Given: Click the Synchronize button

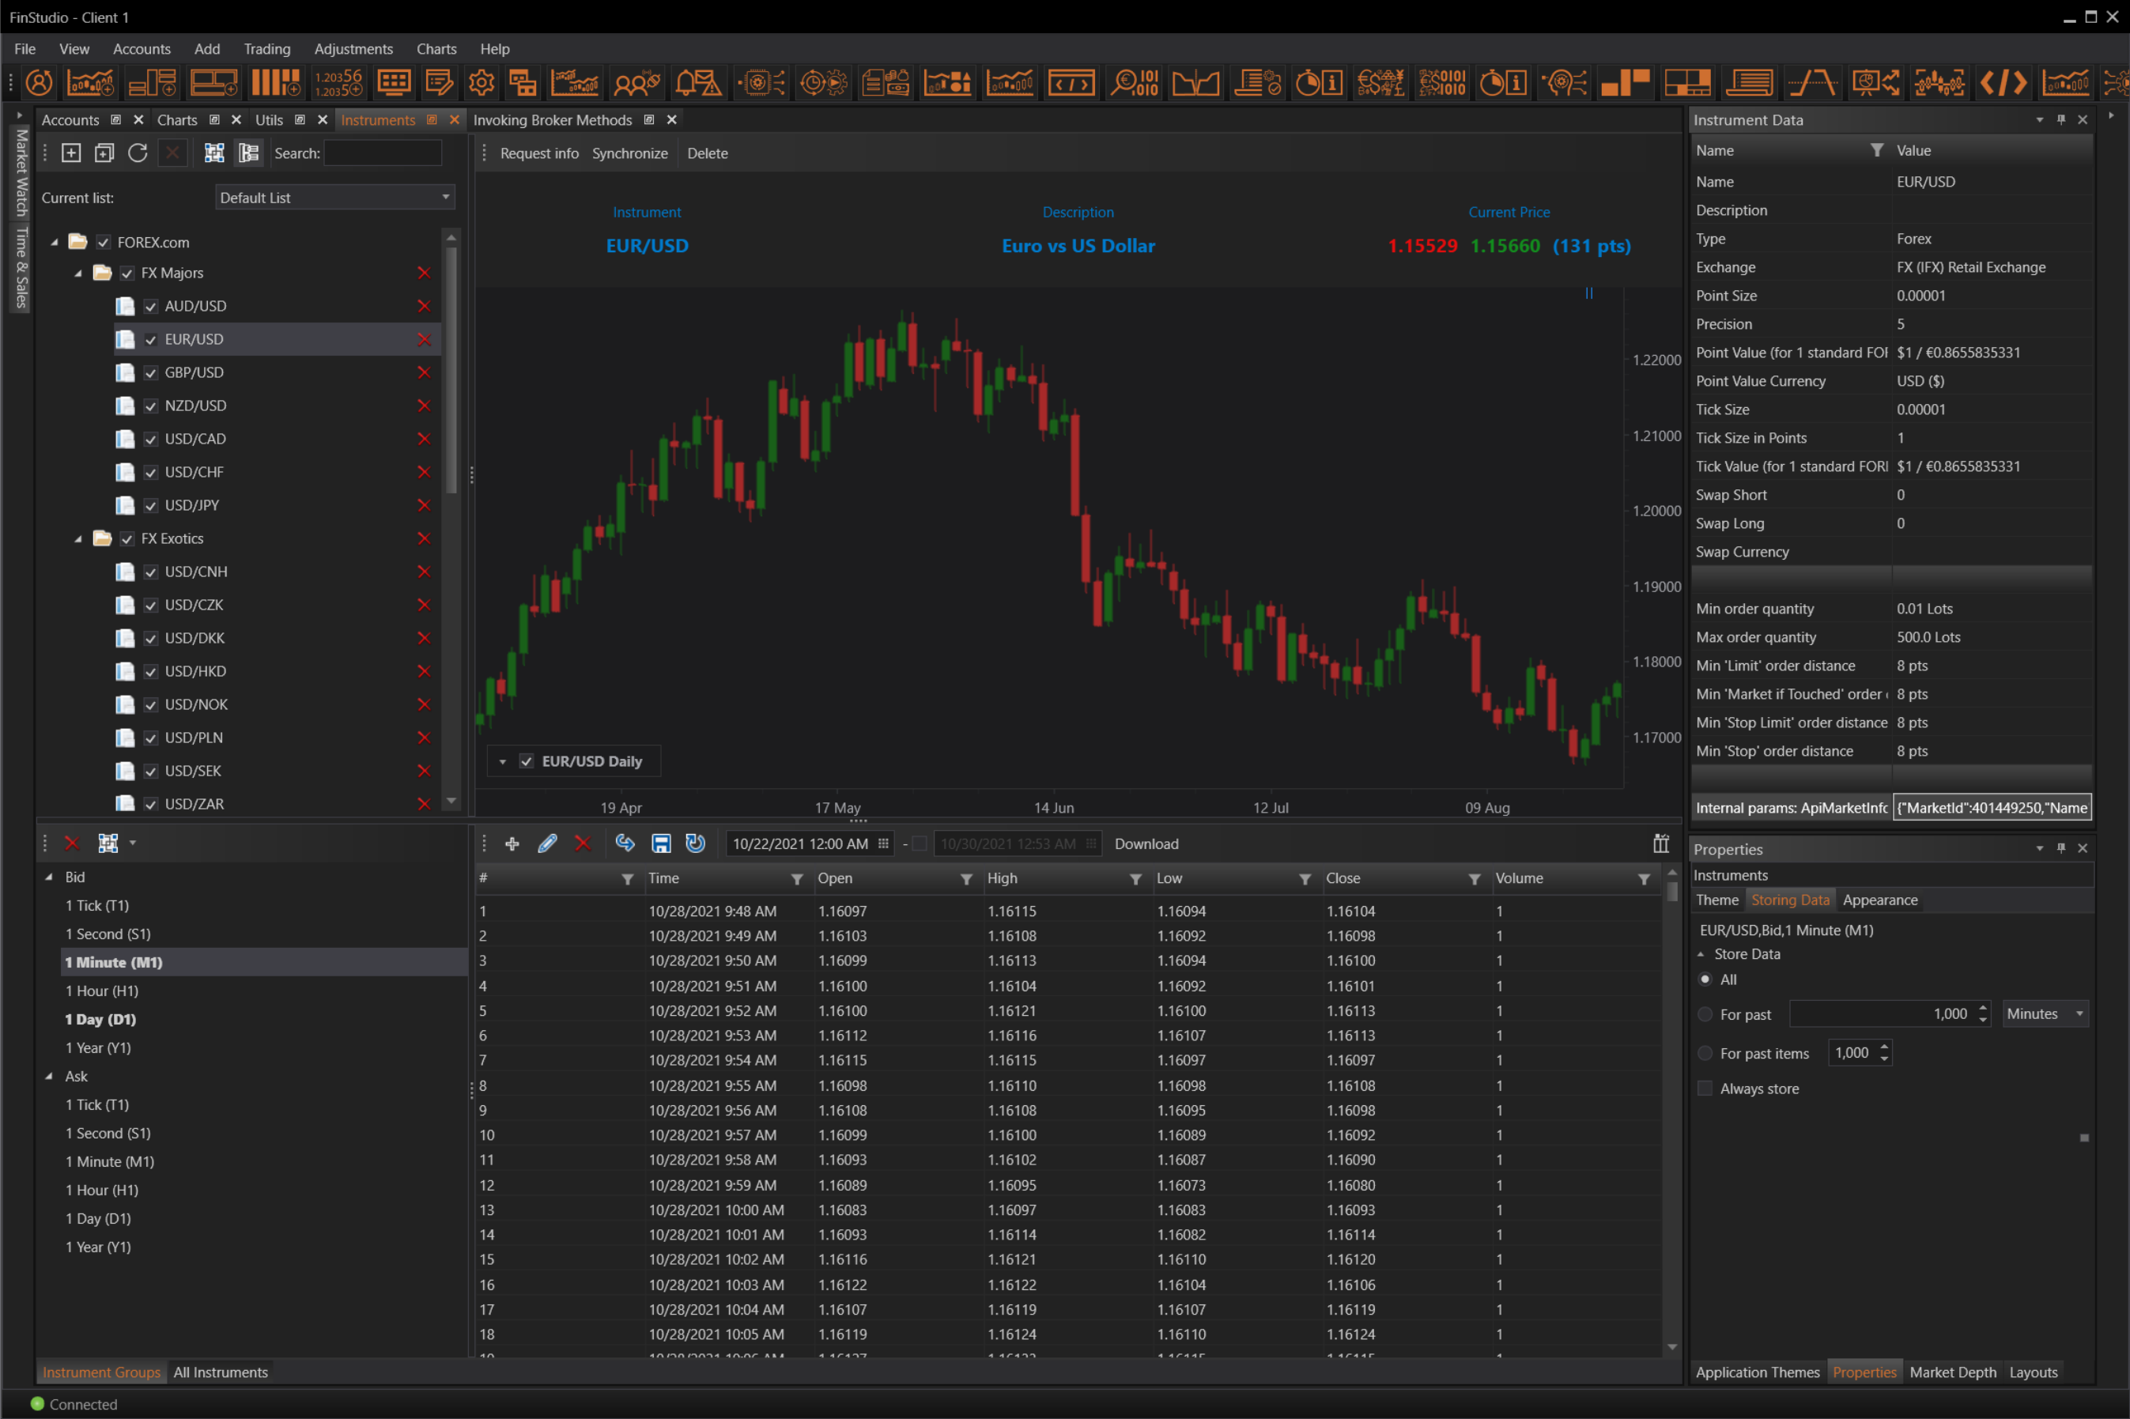Looking at the screenshot, I should (x=630, y=153).
